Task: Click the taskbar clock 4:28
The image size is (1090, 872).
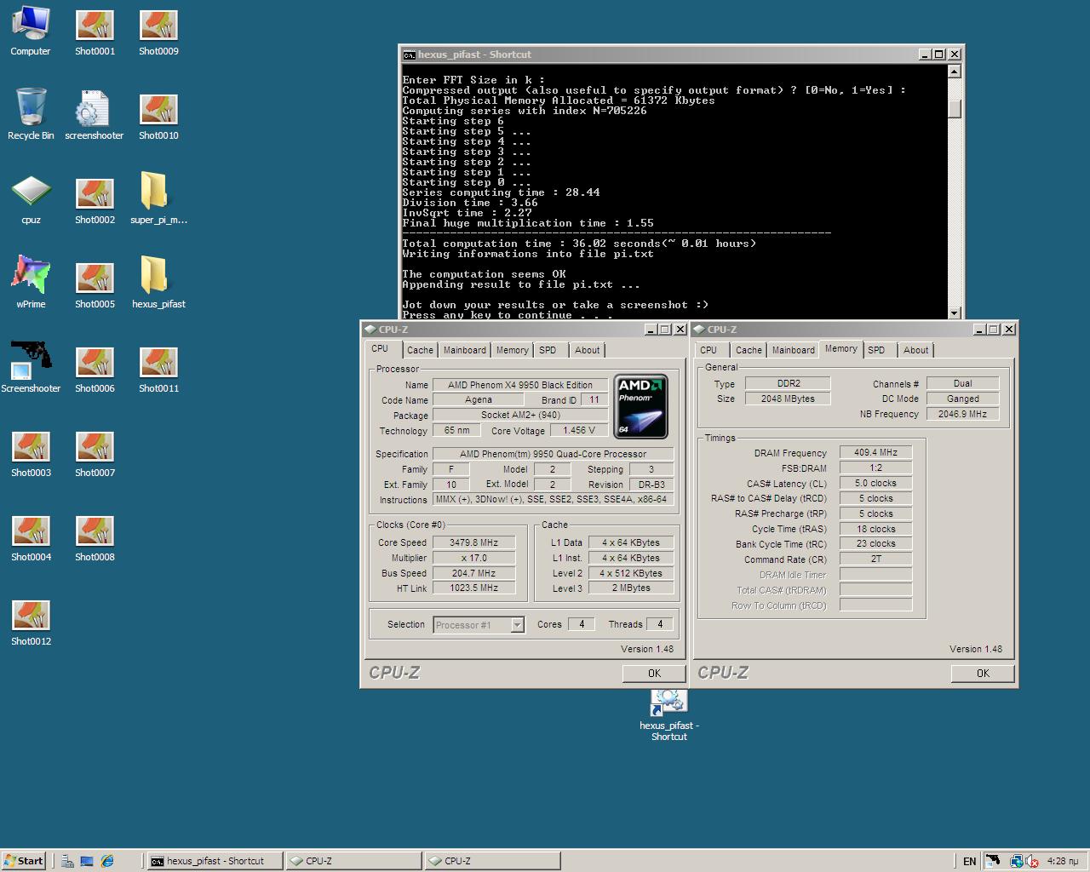Action: click(1063, 861)
